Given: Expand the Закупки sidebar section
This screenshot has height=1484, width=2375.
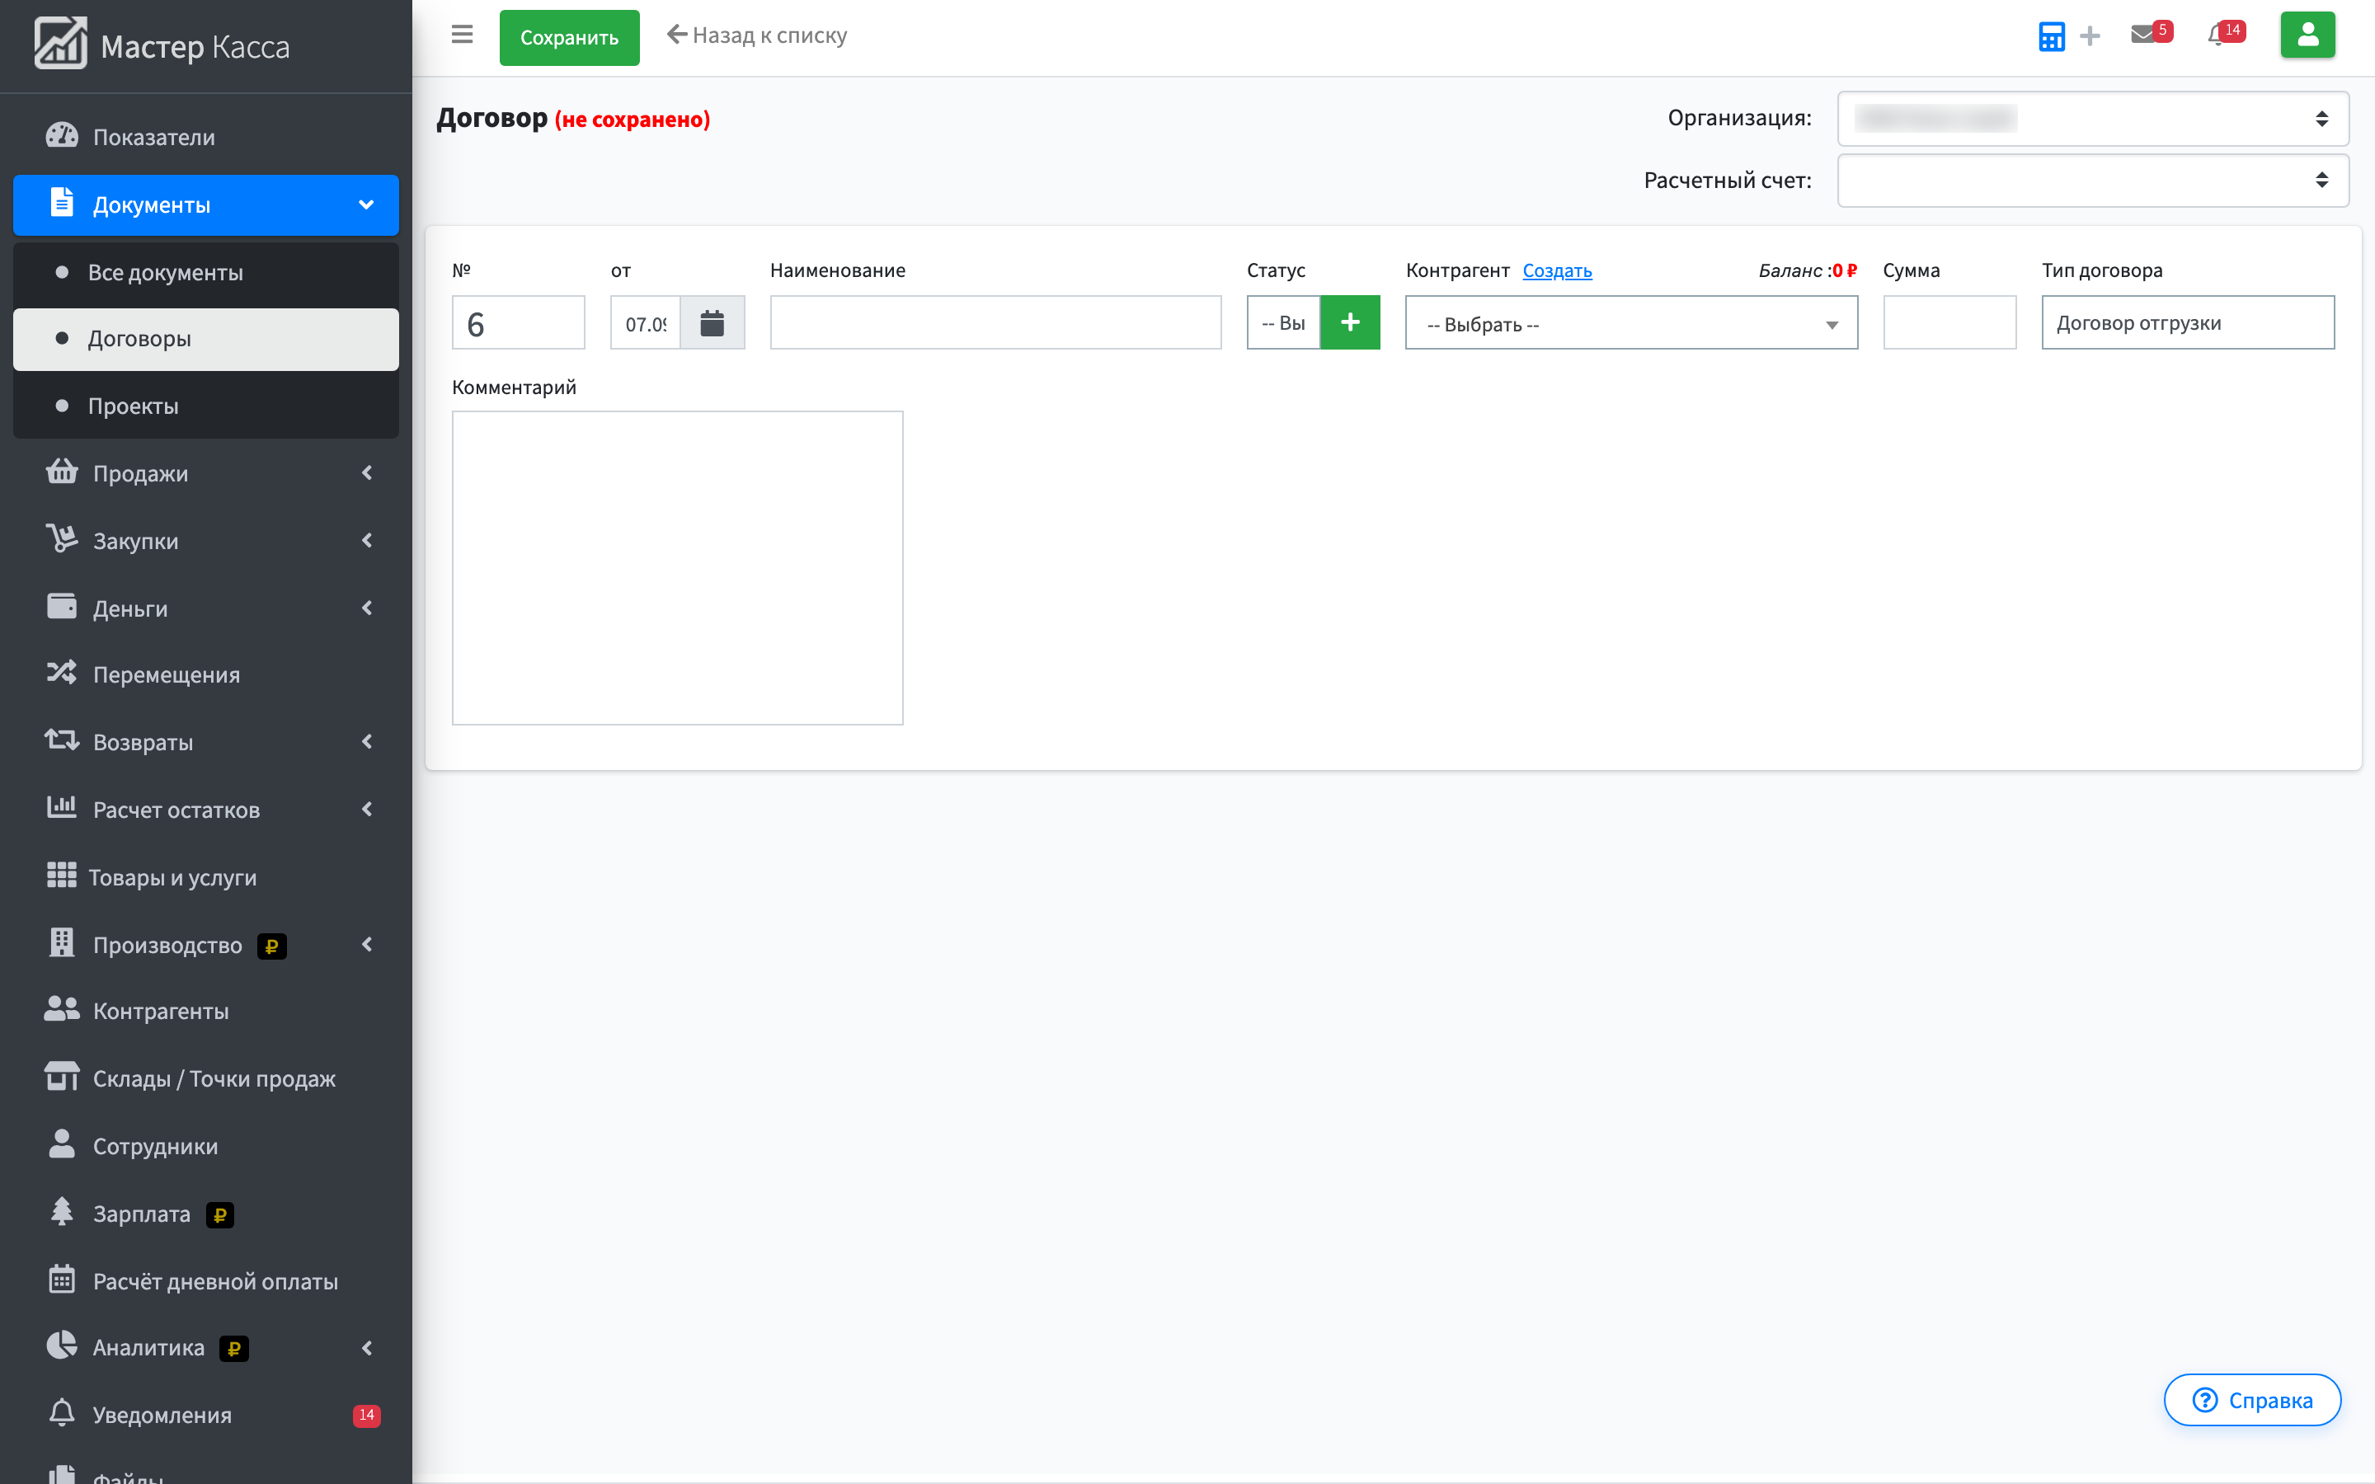Looking at the screenshot, I should click(206, 540).
